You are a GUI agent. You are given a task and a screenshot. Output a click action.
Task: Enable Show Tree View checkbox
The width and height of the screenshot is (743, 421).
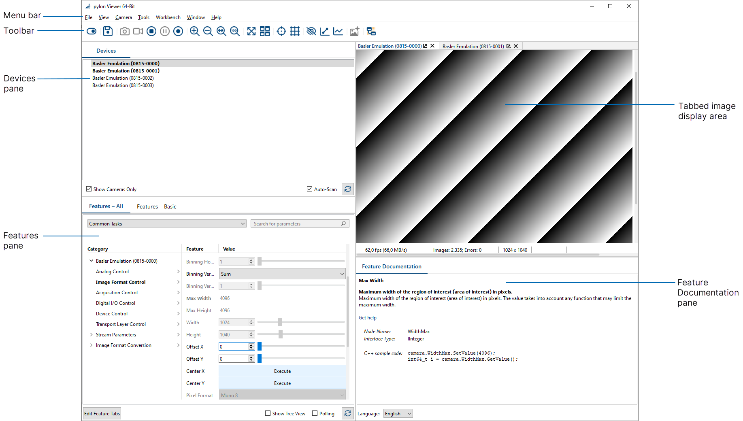(x=268, y=413)
